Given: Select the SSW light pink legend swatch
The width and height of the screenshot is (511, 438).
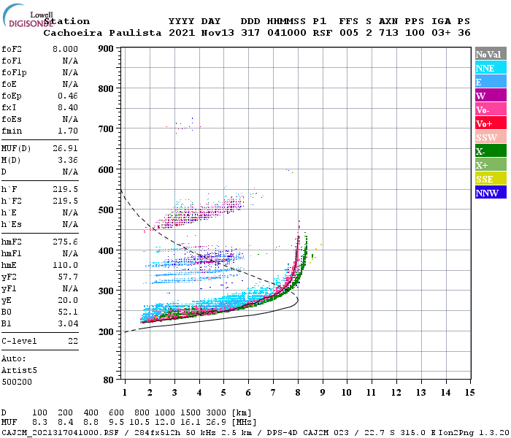Looking at the screenshot, I should [491, 137].
